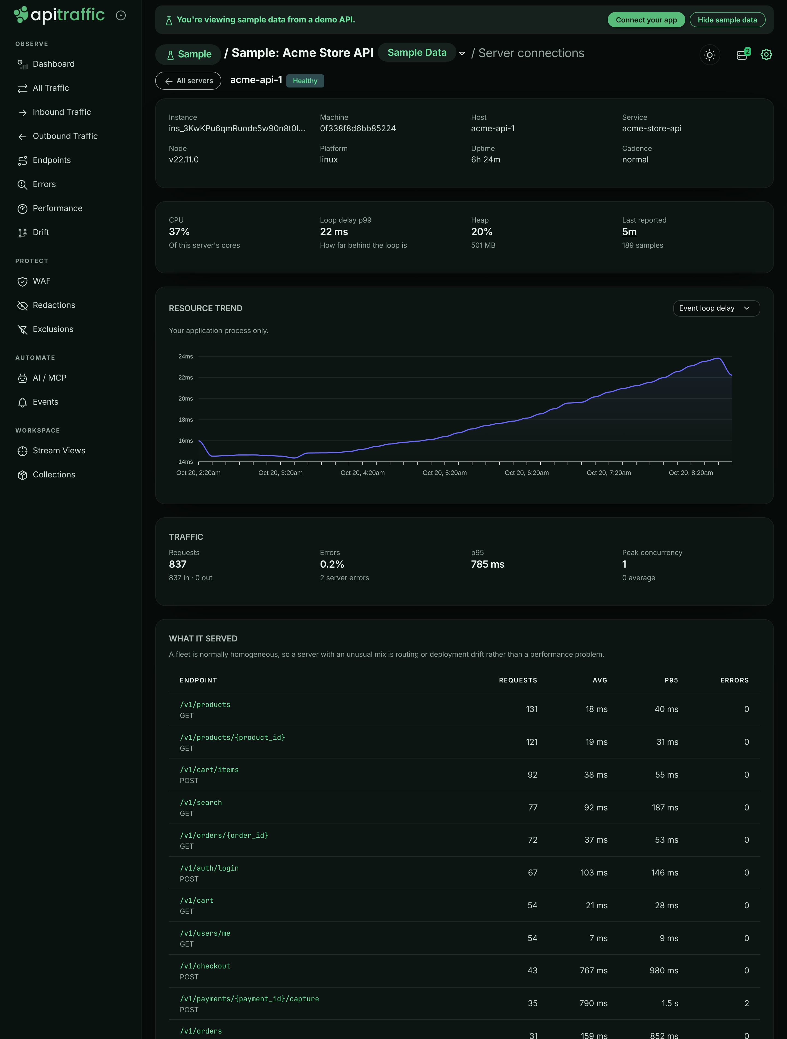Click the Endpoints route icon
787x1039 pixels.
pyautogui.click(x=22, y=161)
